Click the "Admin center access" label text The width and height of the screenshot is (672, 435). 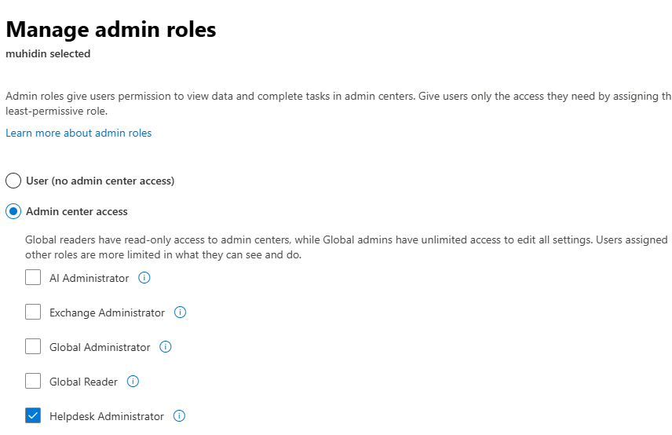(x=77, y=211)
